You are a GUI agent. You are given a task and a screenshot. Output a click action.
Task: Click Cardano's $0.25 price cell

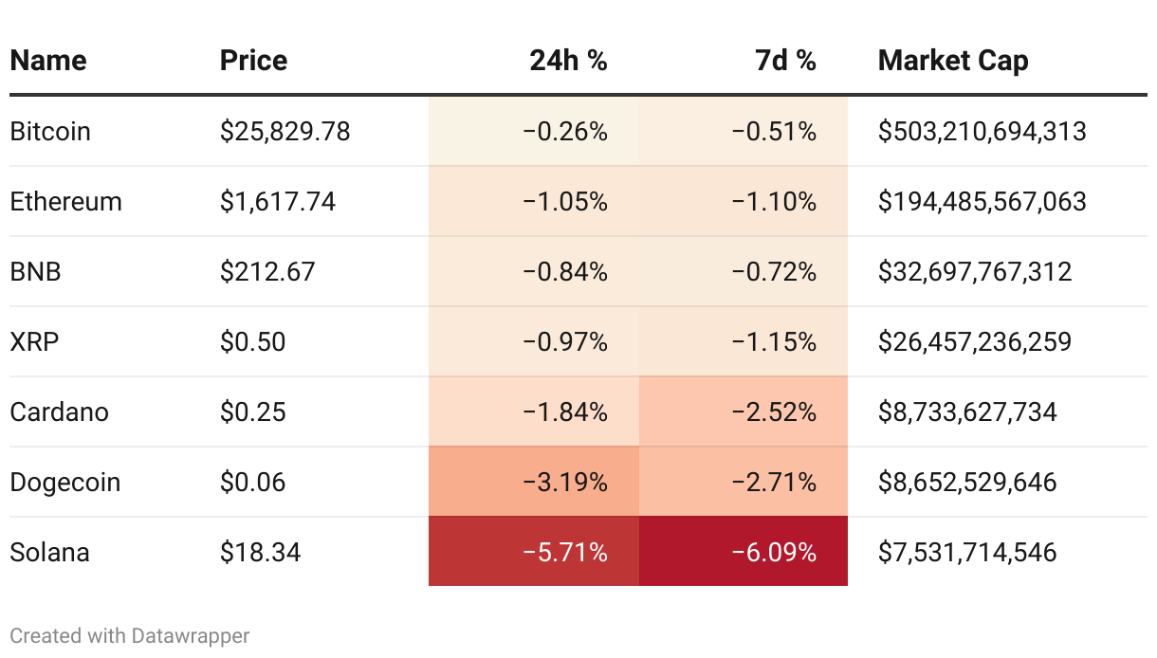(252, 411)
